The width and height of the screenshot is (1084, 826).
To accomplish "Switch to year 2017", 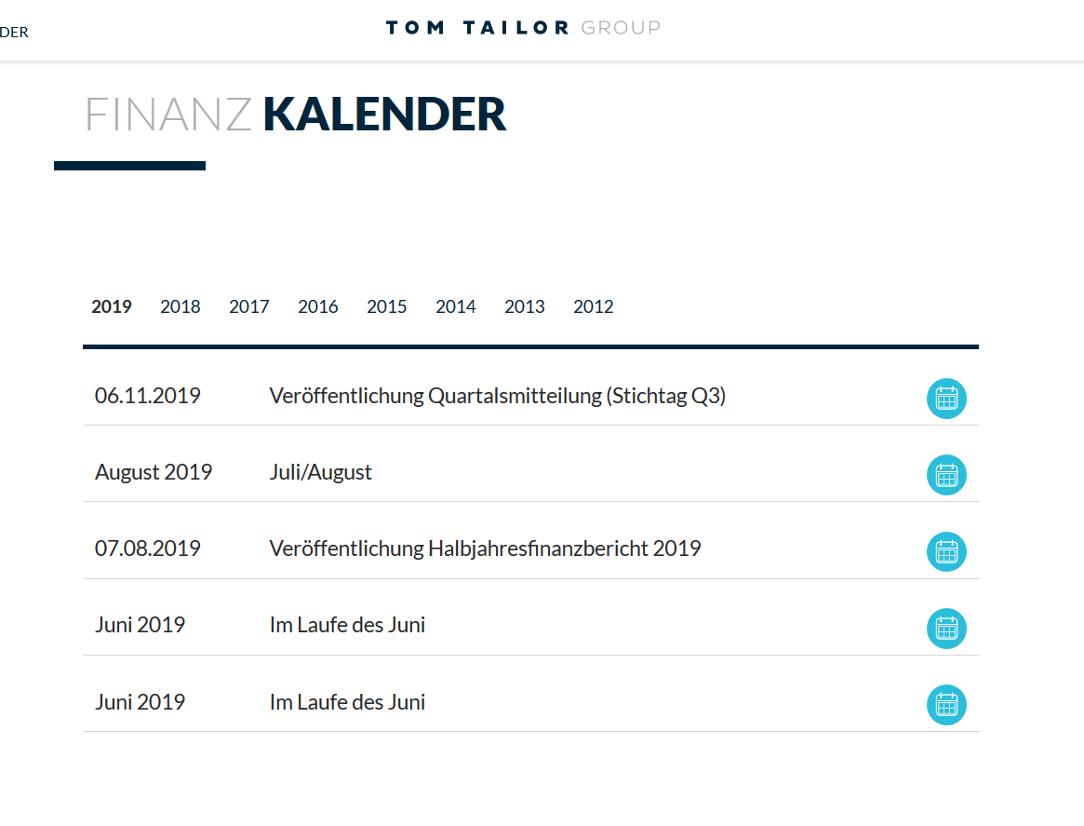I will [x=249, y=306].
